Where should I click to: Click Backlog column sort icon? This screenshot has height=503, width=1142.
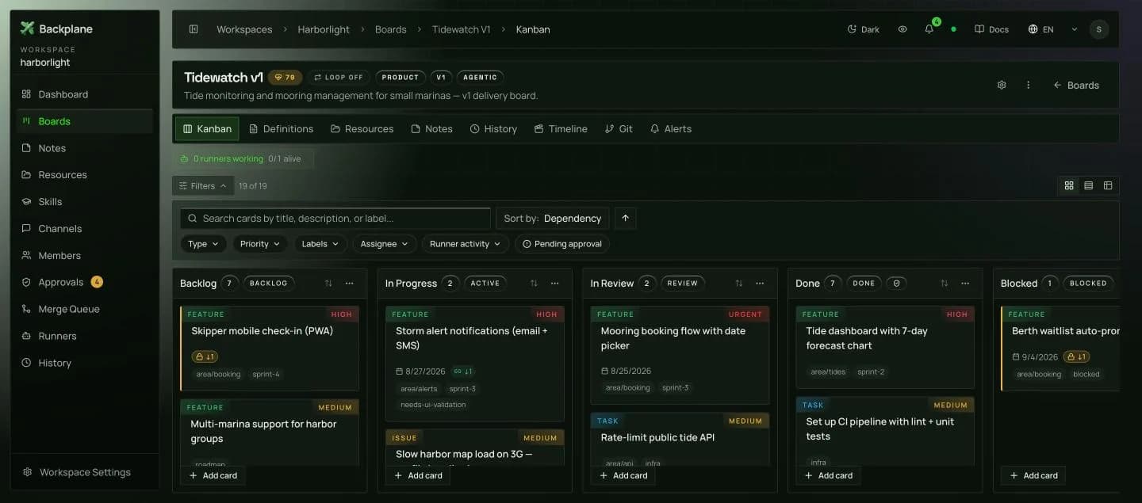tap(328, 284)
